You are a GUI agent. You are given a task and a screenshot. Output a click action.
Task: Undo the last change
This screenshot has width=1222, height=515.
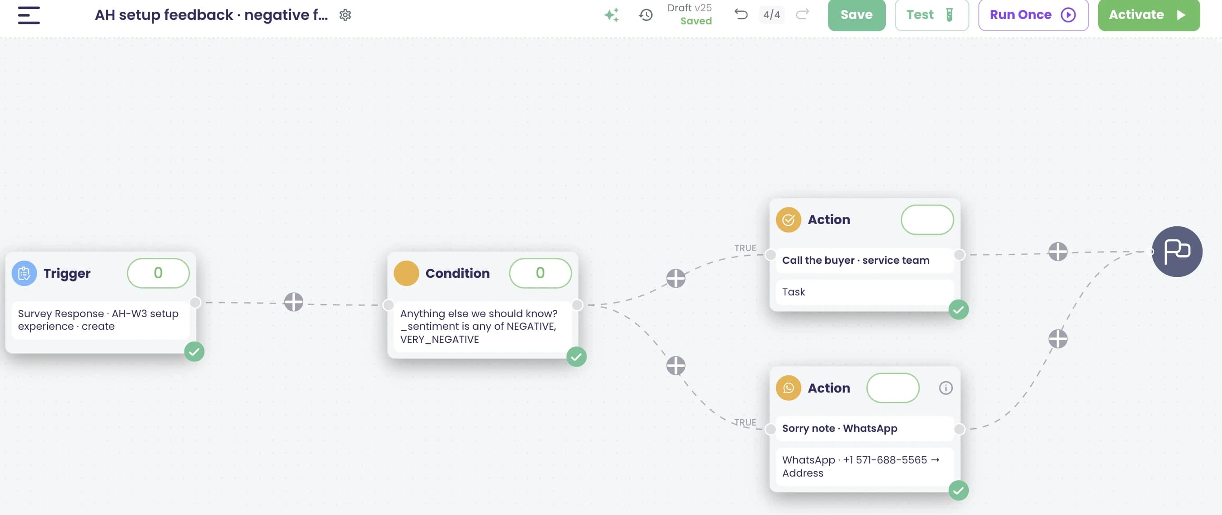click(741, 14)
